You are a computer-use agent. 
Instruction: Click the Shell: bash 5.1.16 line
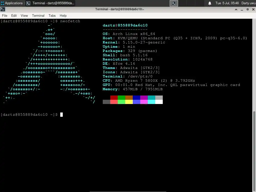click(x=125, y=55)
